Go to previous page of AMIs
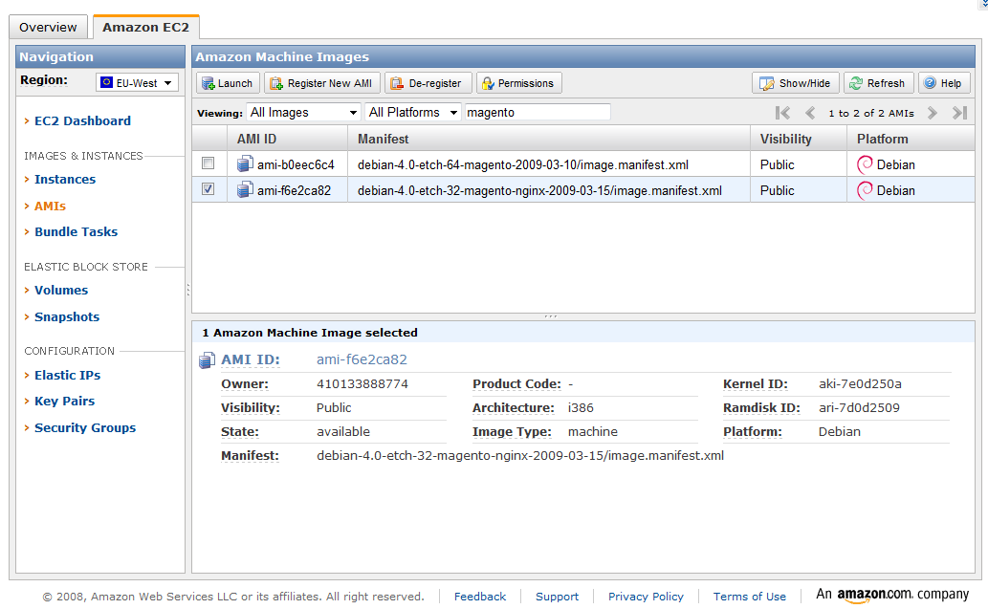This screenshot has width=988, height=609. [810, 113]
